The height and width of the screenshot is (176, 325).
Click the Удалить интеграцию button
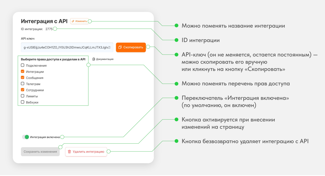point(86,152)
